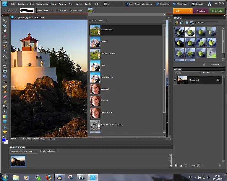The width and height of the screenshot is (227, 181).
Task: Hide the Hintergrund layer via eye icon
Action: pos(175,80)
